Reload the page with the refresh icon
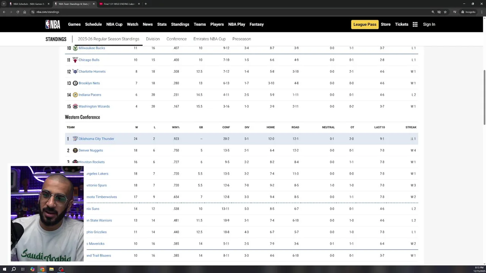The height and width of the screenshot is (273, 486). tap(17, 12)
